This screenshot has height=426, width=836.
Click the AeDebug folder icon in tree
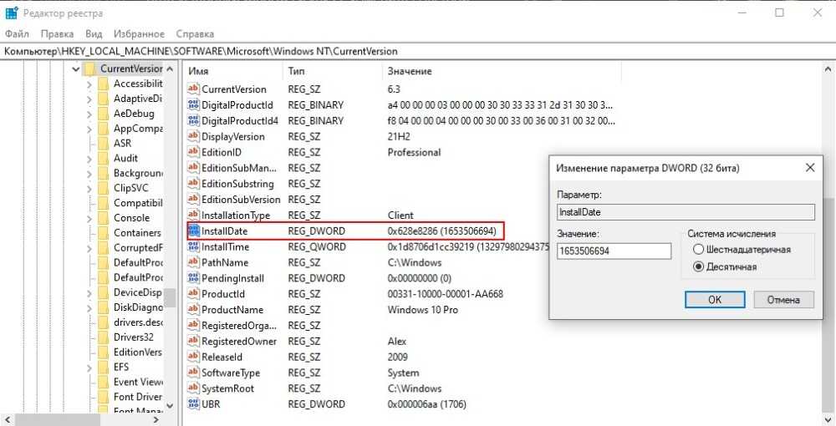104,114
